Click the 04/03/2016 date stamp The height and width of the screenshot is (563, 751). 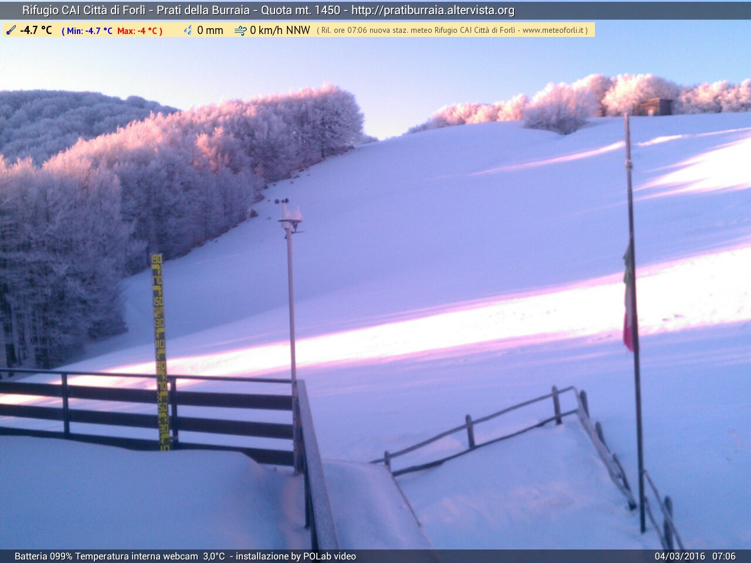tap(680, 556)
